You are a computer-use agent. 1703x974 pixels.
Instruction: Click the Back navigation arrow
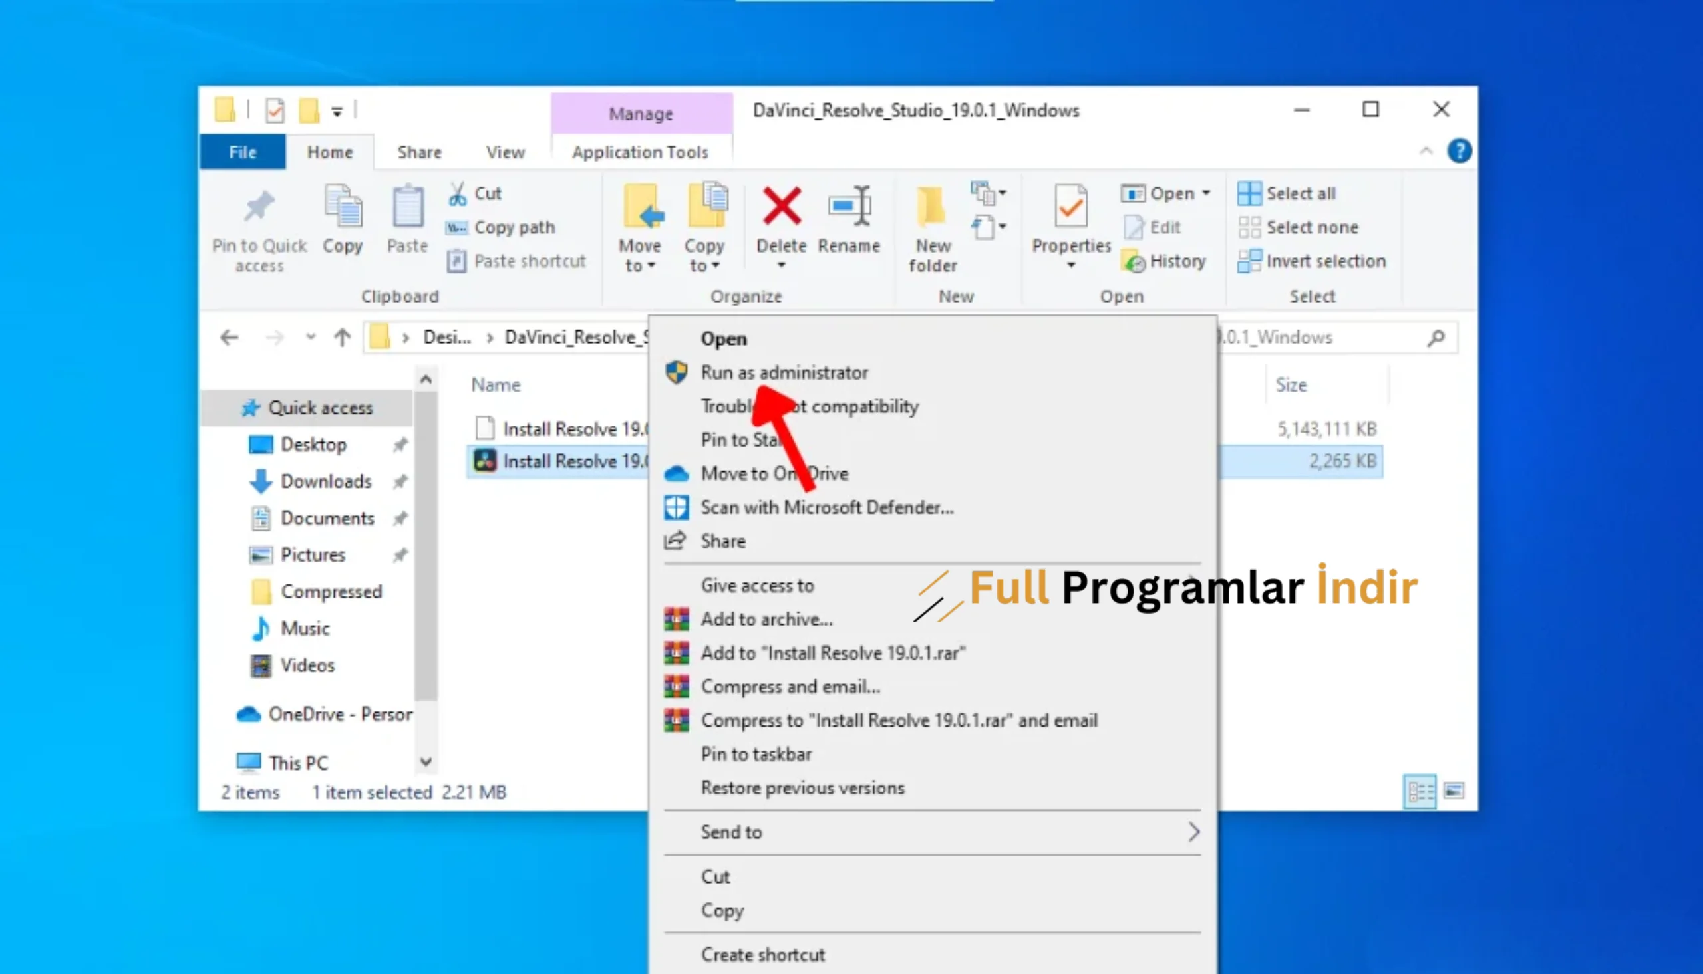[x=230, y=338]
